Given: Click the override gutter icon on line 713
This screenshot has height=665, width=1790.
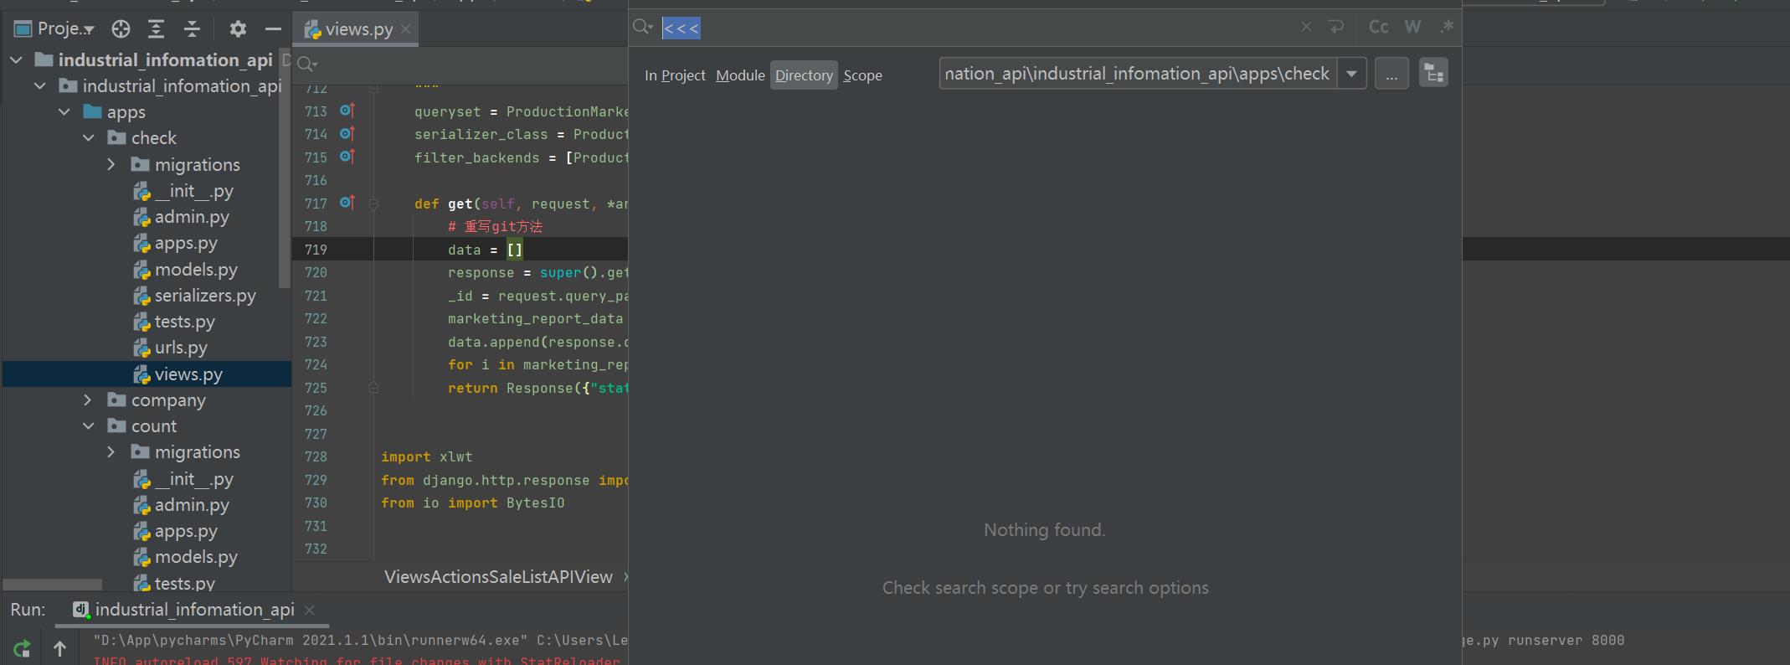Looking at the screenshot, I should pyautogui.click(x=347, y=111).
